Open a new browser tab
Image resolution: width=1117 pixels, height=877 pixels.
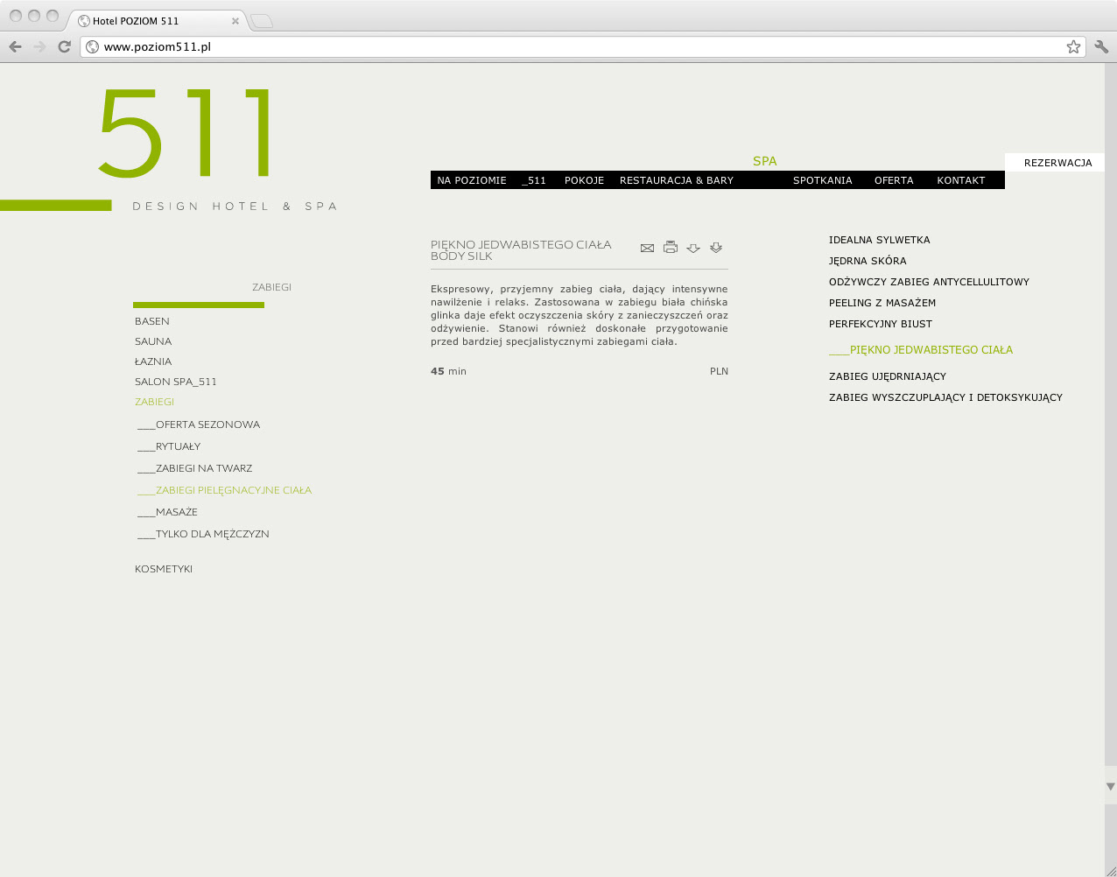[x=262, y=21]
